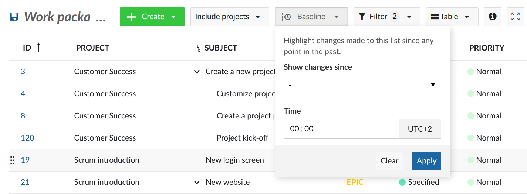Open the Show changes since select box
Screen dimensions: 527x194
point(362,85)
